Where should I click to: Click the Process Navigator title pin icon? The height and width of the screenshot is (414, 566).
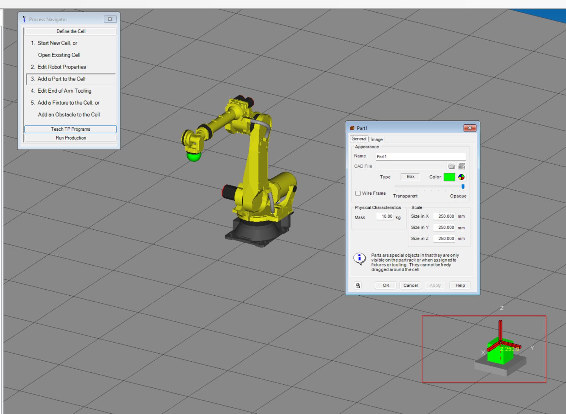click(x=24, y=19)
